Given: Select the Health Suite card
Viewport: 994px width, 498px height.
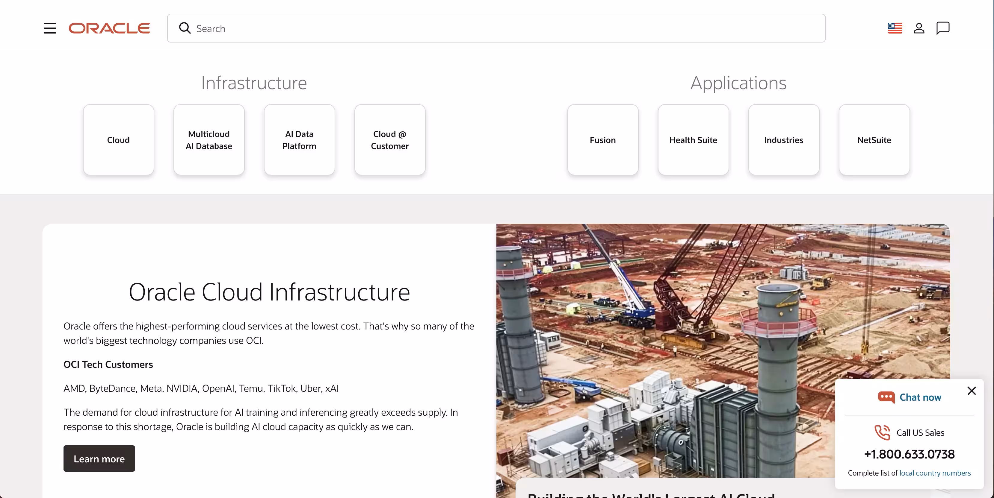Looking at the screenshot, I should tap(694, 140).
